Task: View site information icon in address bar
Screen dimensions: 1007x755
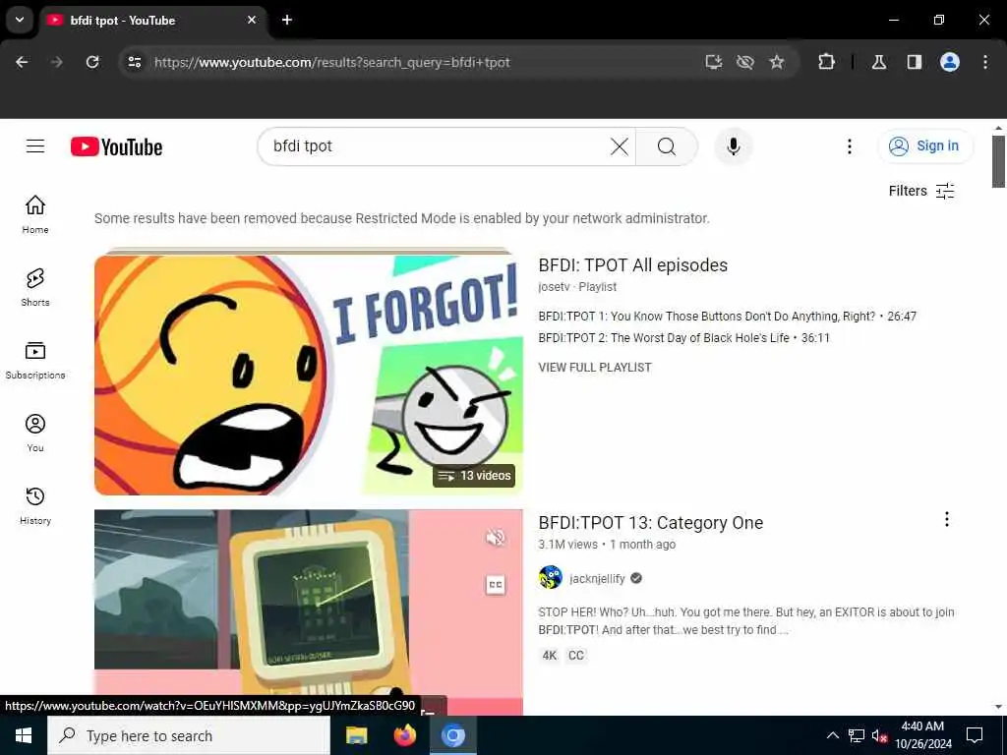Action: click(134, 62)
